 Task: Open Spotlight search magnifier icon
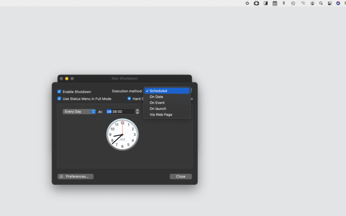point(321,3)
